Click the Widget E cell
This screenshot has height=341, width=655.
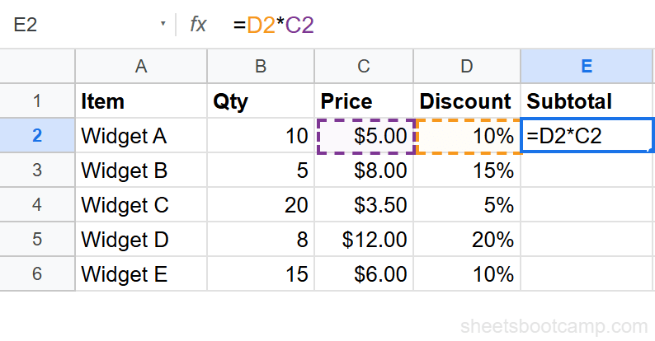click(141, 274)
